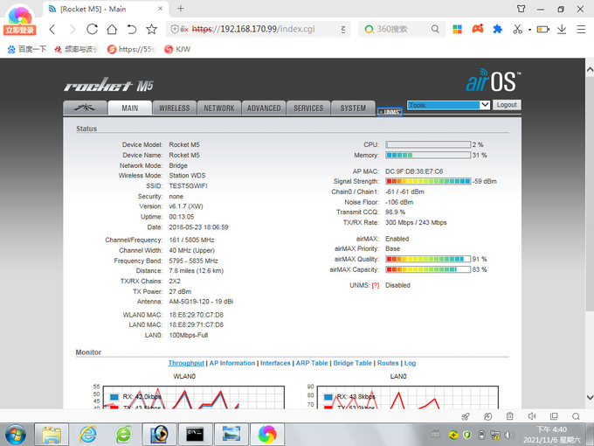Switch to the MAIN tab
The height and width of the screenshot is (446, 594).
130,108
